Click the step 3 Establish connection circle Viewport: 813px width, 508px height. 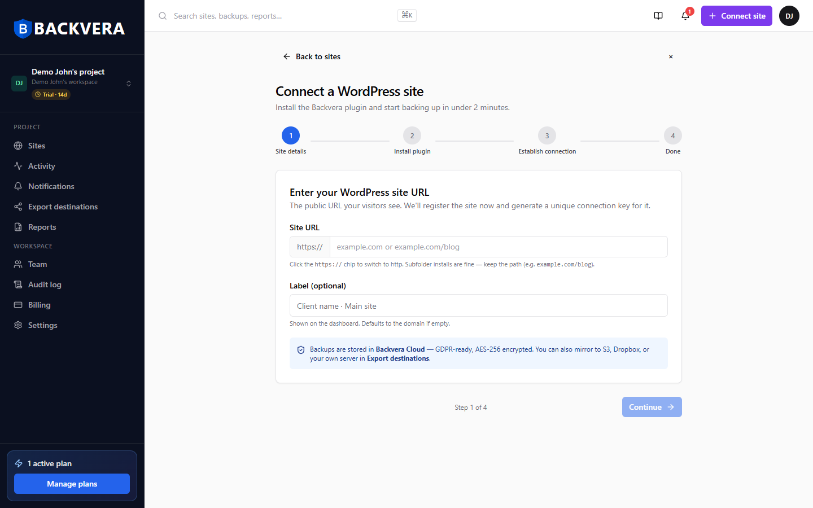[547, 135]
